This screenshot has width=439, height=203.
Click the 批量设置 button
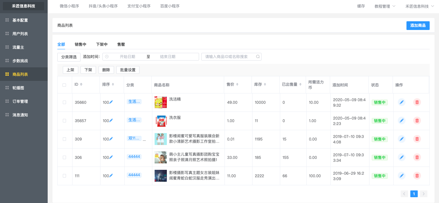[x=128, y=70]
